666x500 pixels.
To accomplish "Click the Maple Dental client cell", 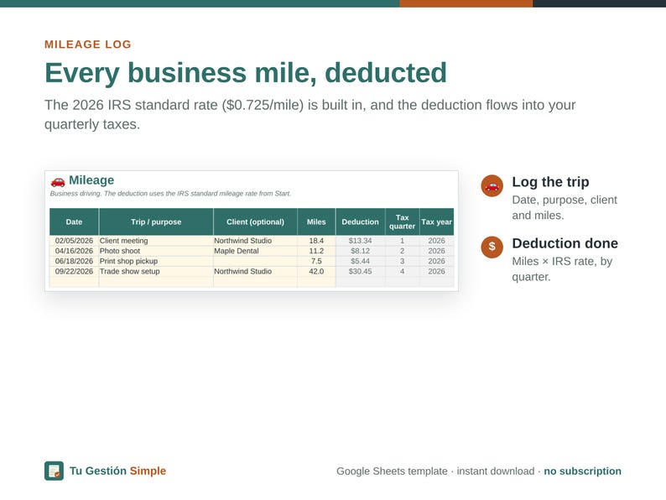I will click(255, 251).
